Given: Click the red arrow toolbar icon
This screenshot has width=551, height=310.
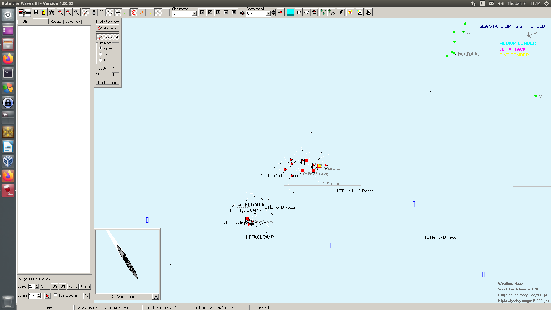Looking at the screenshot, I should 281,12.
